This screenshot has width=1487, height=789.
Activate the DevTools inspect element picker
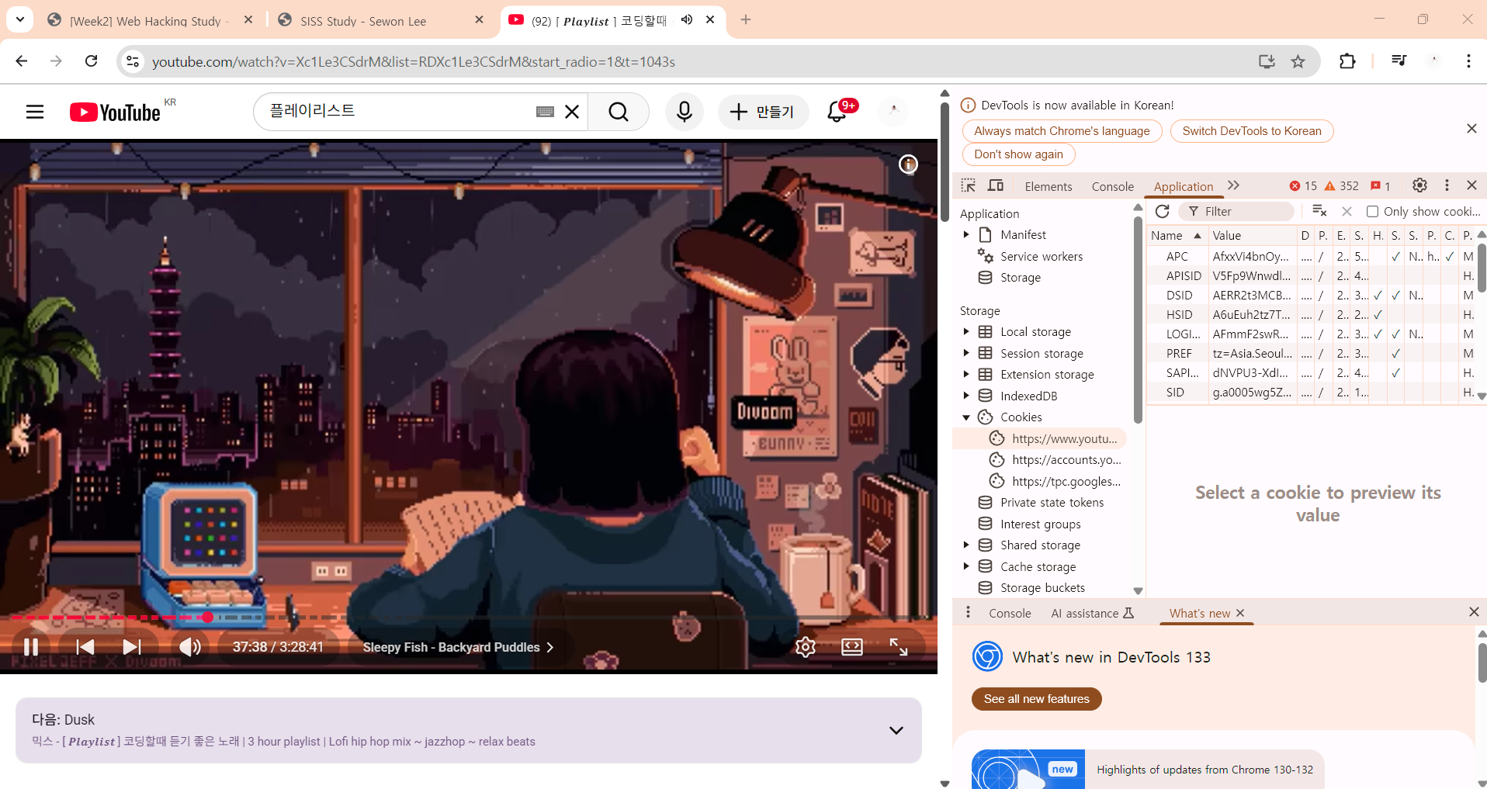[x=968, y=185]
